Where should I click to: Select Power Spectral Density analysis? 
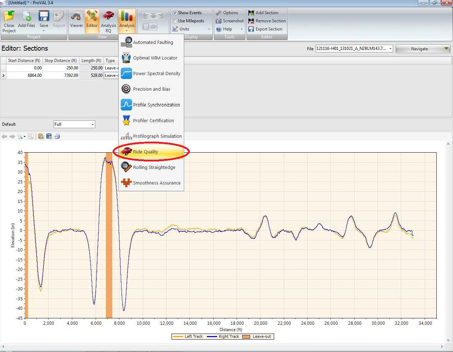pyautogui.click(x=151, y=73)
